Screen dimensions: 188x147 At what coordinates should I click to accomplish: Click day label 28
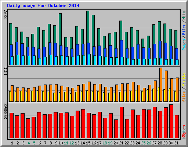(160, 143)
